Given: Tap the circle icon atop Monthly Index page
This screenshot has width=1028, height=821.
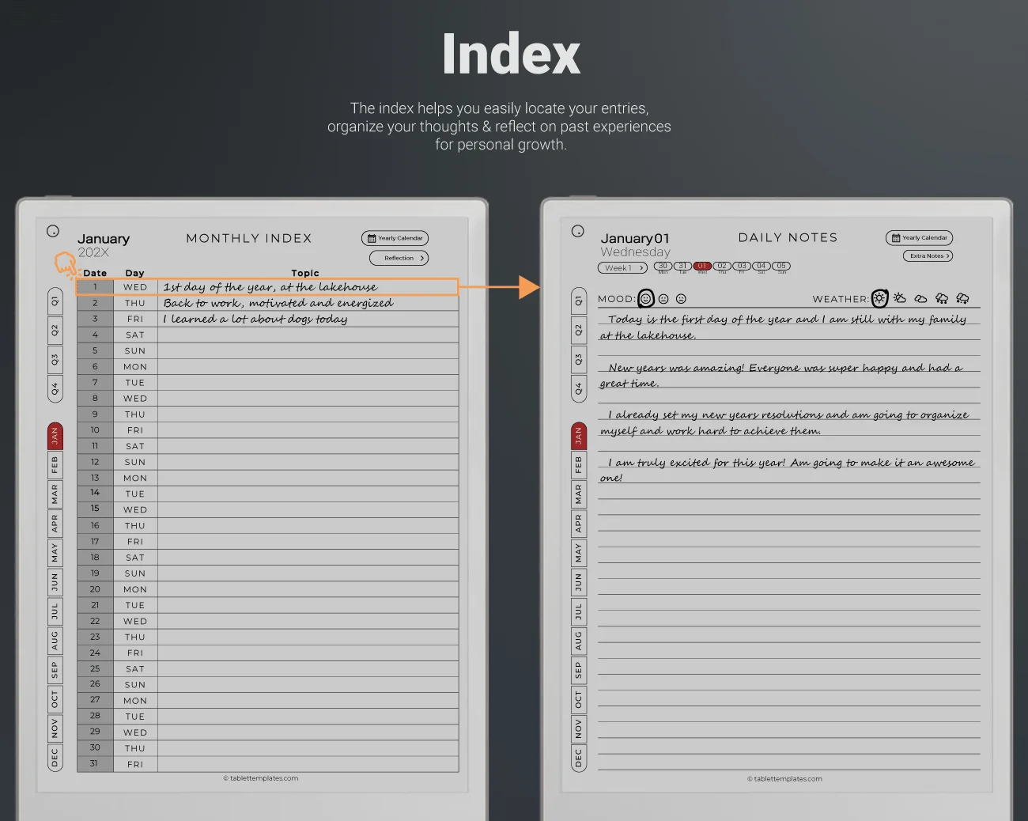Looking at the screenshot, I should point(53,231).
